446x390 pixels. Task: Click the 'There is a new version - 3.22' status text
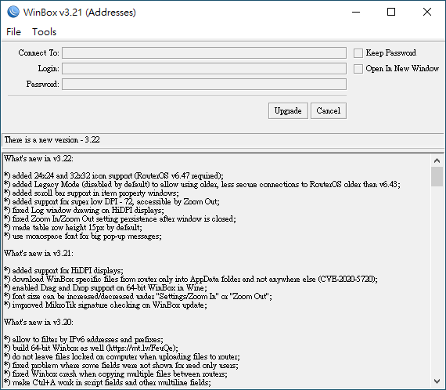click(x=52, y=139)
